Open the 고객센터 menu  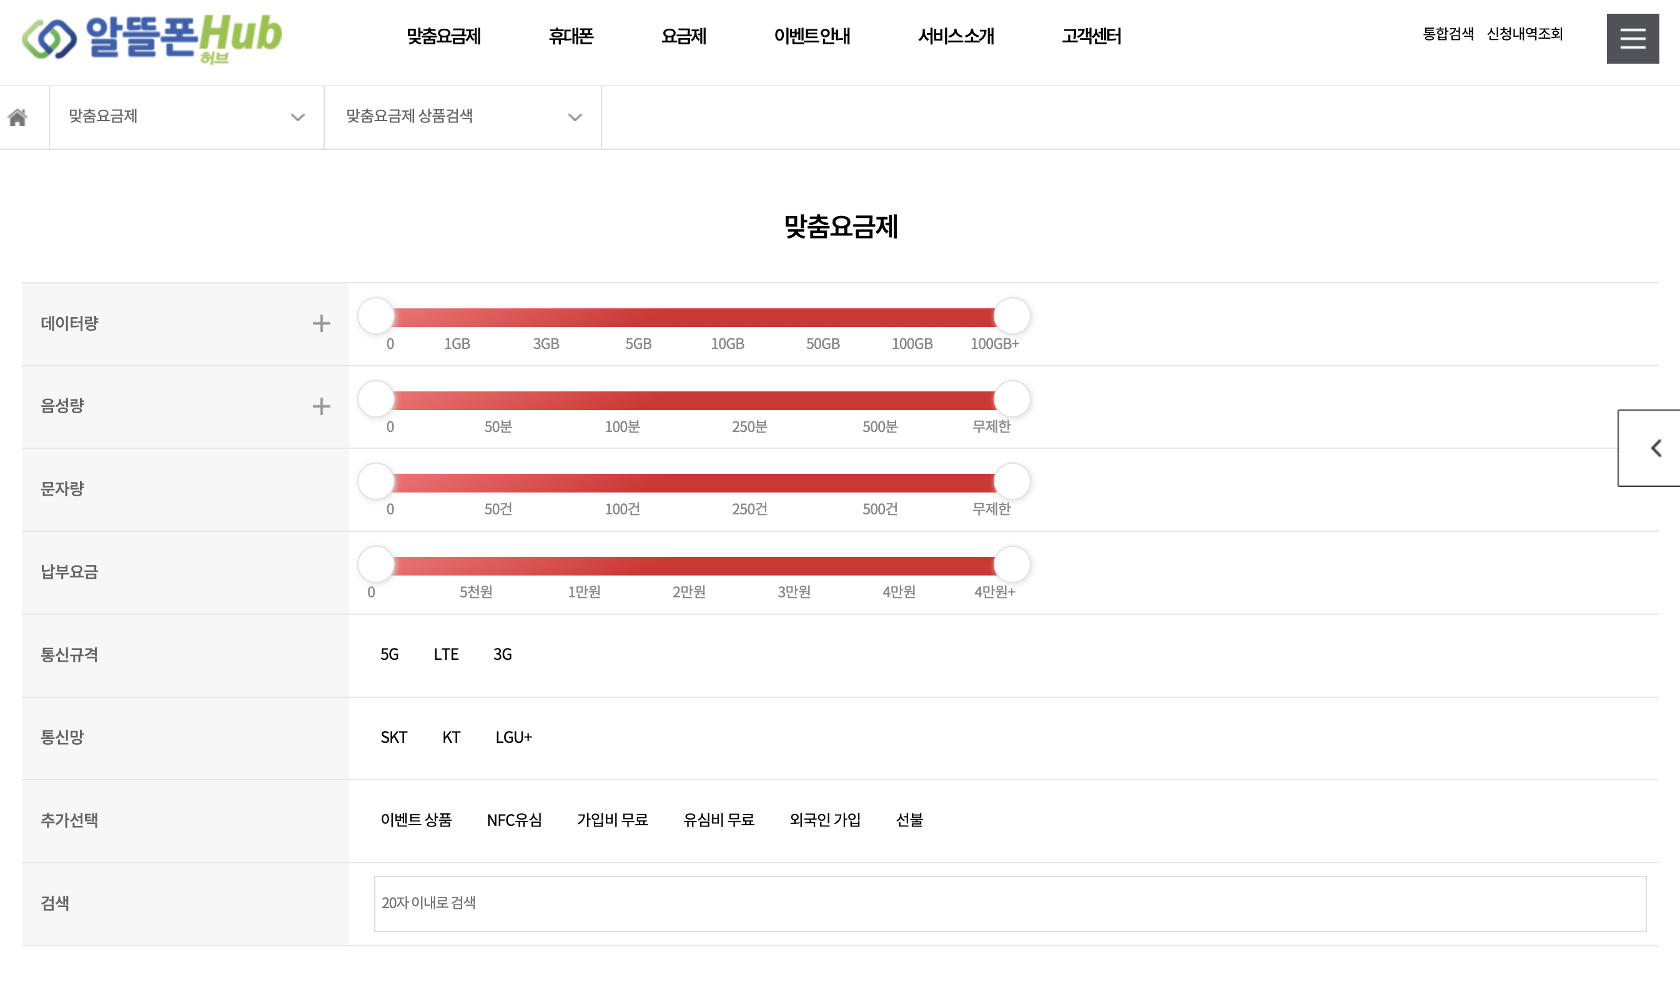pyautogui.click(x=1091, y=36)
